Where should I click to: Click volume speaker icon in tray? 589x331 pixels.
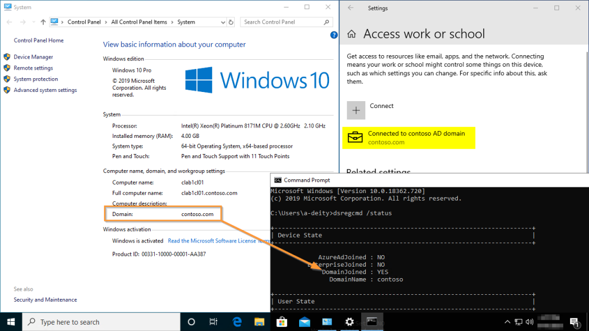530,322
